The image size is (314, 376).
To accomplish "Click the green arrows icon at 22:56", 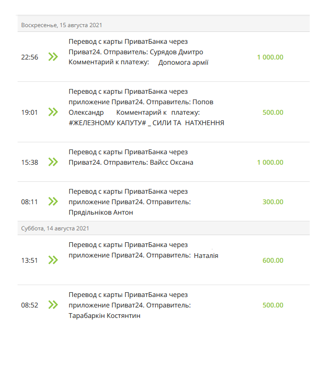I will click(53, 57).
